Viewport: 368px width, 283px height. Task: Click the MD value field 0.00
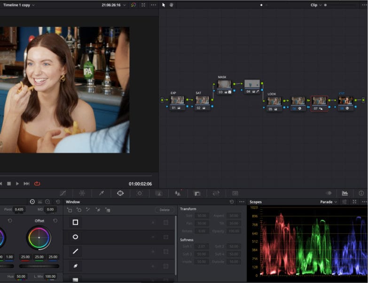(50, 209)
